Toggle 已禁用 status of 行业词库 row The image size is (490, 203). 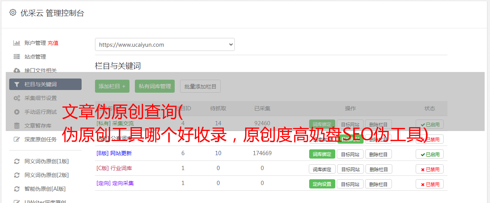tap(430, 169)
